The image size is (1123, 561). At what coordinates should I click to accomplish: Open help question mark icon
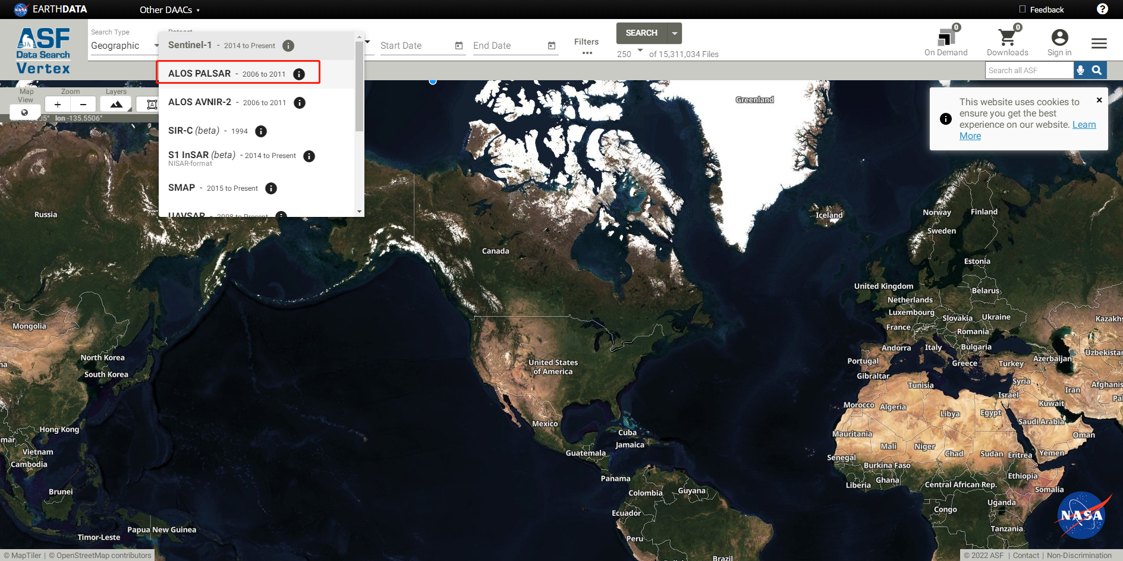1102,9
